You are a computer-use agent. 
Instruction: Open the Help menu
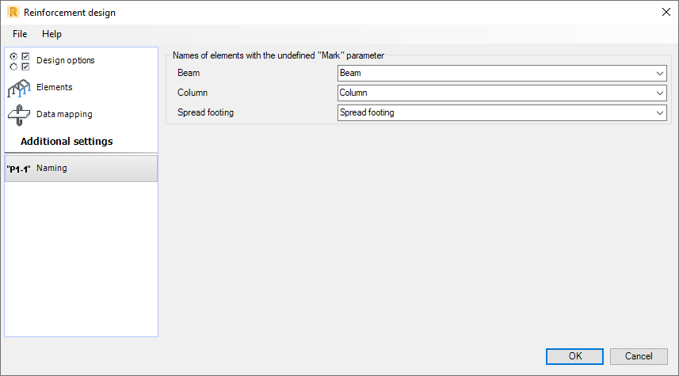click(51, 34)
